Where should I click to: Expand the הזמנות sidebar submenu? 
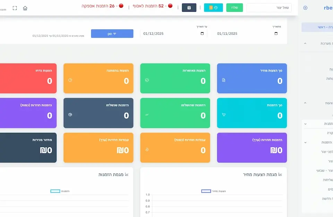coord(305,124)
